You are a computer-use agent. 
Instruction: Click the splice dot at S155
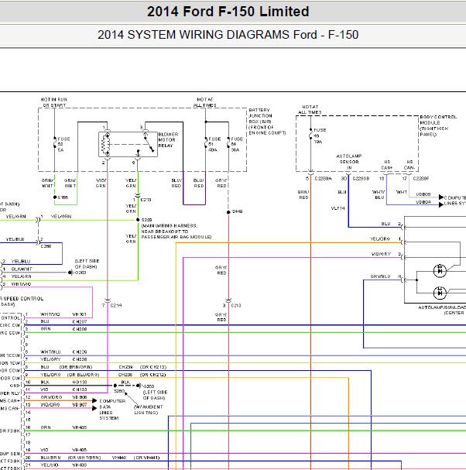(55, 197)
